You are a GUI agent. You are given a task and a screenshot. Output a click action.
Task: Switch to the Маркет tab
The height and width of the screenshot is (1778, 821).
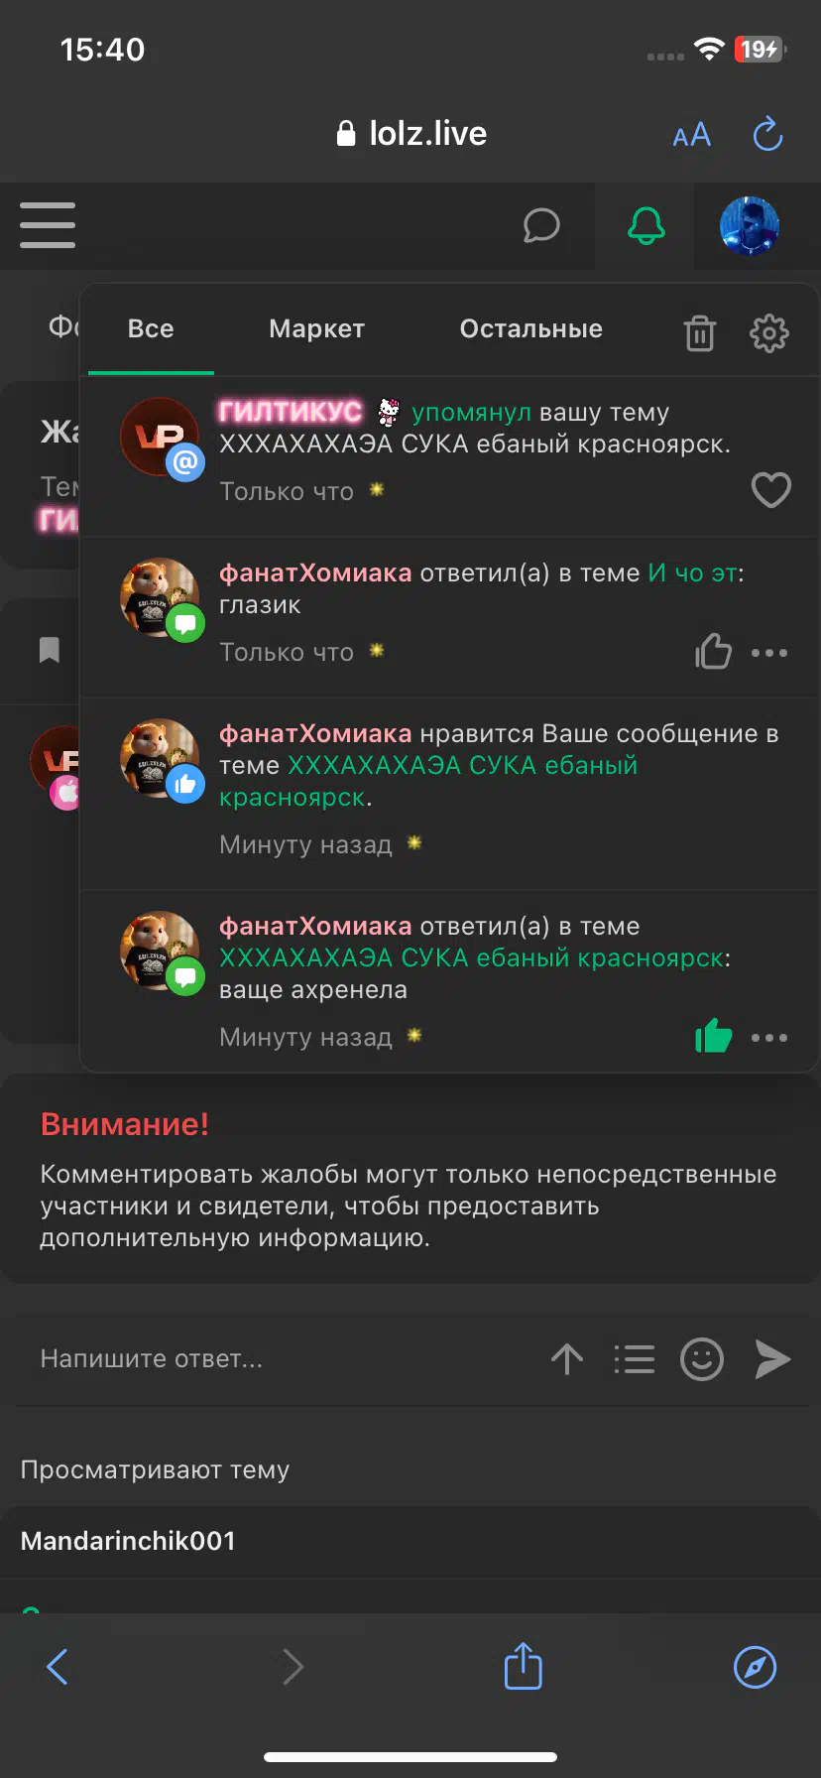pyautogui.click(x=317, y=328)
